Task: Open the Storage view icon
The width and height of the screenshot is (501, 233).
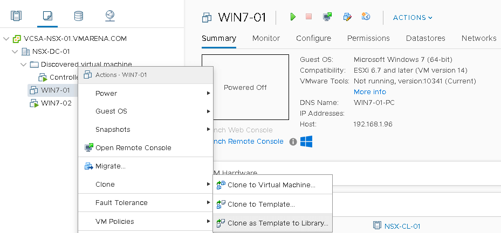Action: [79, 16]
